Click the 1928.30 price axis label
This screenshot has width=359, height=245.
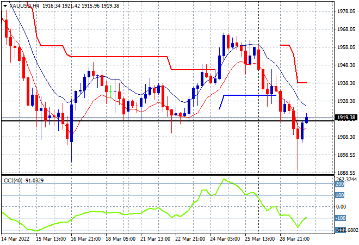point(346,101)
